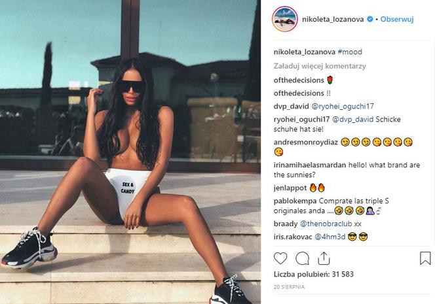Open commenter irinamihaelasmardan's profile
This screenshot has height=304, width=435.
tap(310, 165)
